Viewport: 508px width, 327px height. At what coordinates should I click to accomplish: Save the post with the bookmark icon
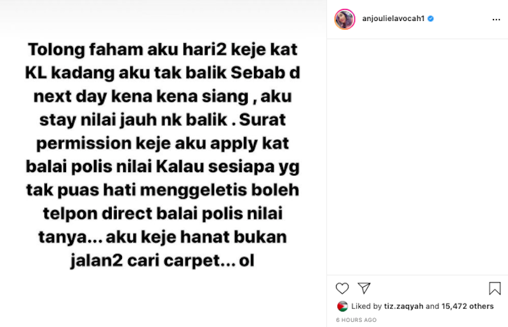point(495,288)
